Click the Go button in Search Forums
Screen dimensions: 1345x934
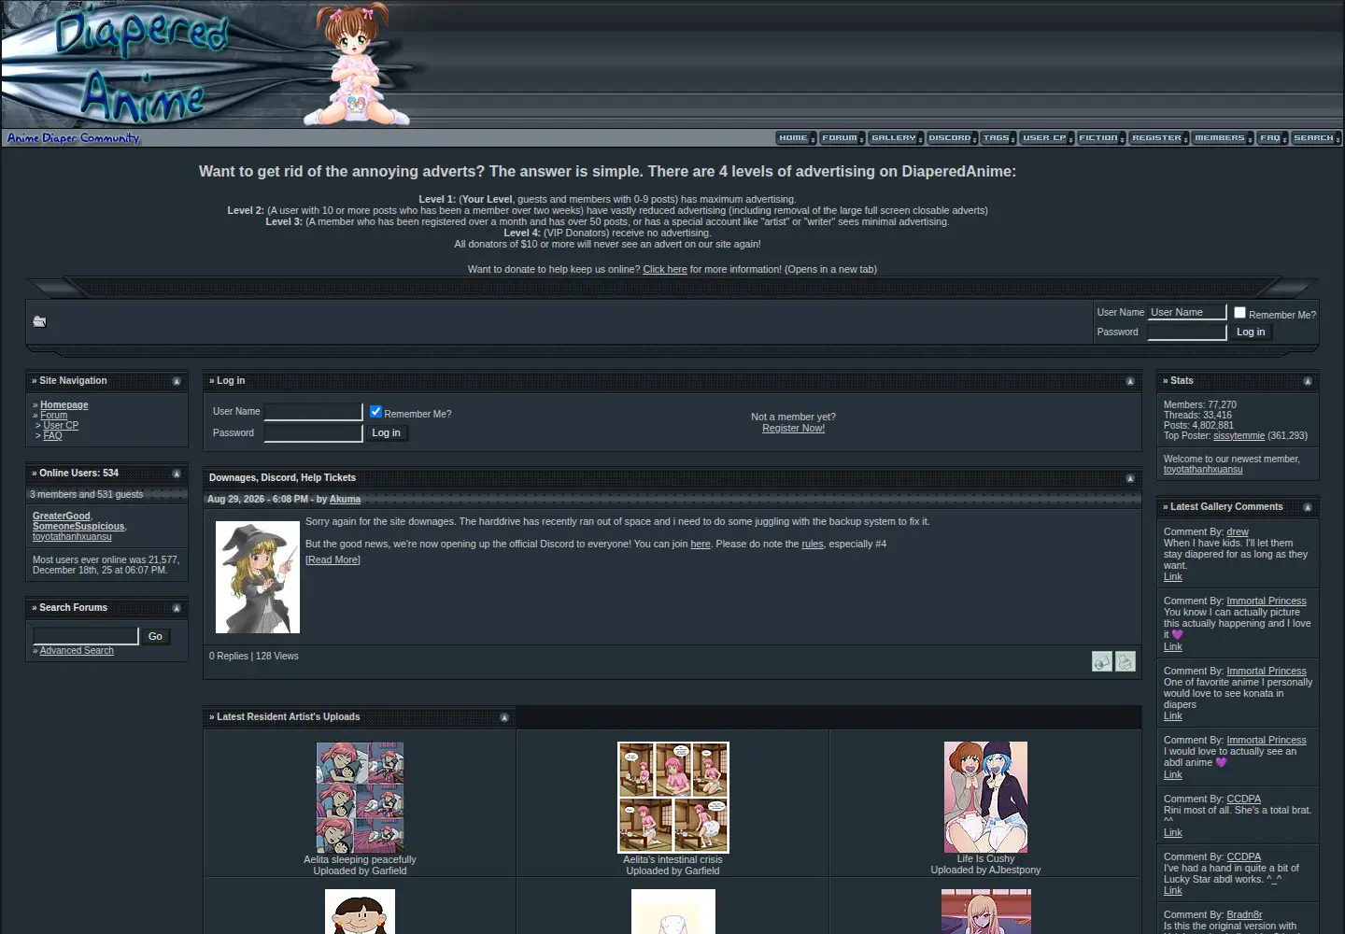click(x=155, y=637)
